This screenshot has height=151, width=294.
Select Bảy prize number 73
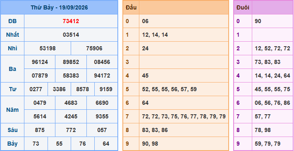[36, 144]
